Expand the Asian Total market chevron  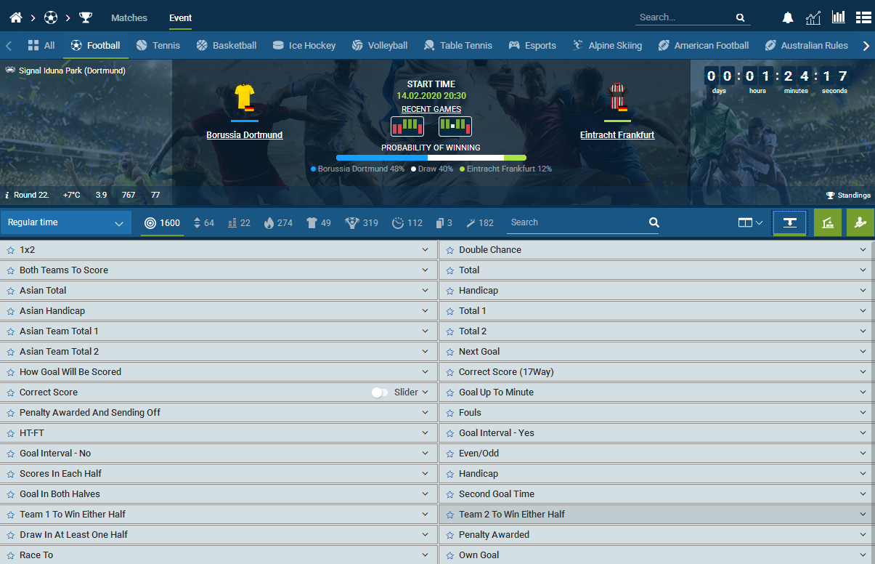[x=426, y=291]
